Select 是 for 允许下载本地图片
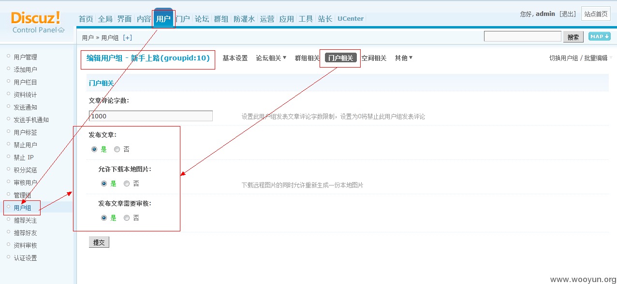 click(x=104, y=184)
